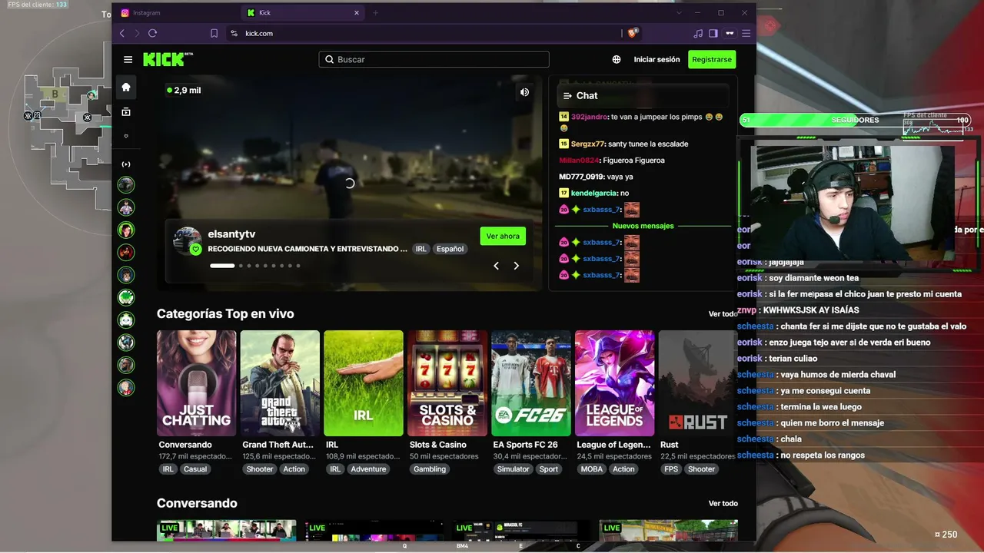
Task: Click the Buscar search field
Action: (434, 59)
